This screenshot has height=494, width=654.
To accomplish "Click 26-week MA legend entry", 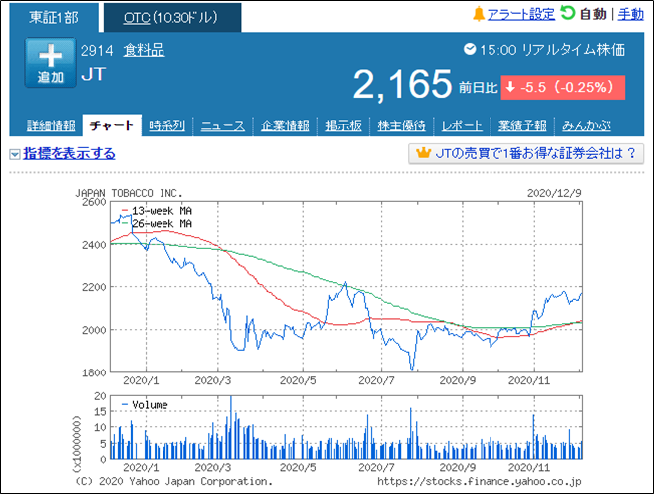I will (158, 224).
